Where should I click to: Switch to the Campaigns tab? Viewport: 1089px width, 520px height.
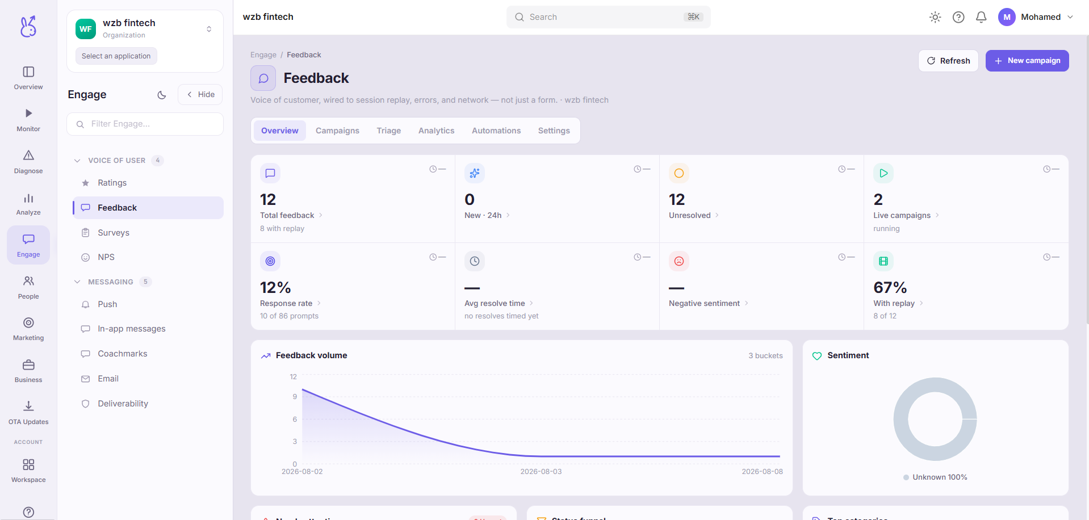click(337, 131)
